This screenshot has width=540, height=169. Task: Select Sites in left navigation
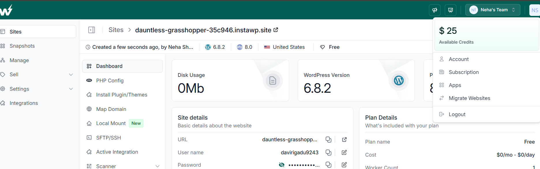[37, 31]
